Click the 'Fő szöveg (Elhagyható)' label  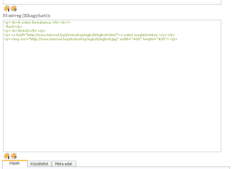[27, 16]
